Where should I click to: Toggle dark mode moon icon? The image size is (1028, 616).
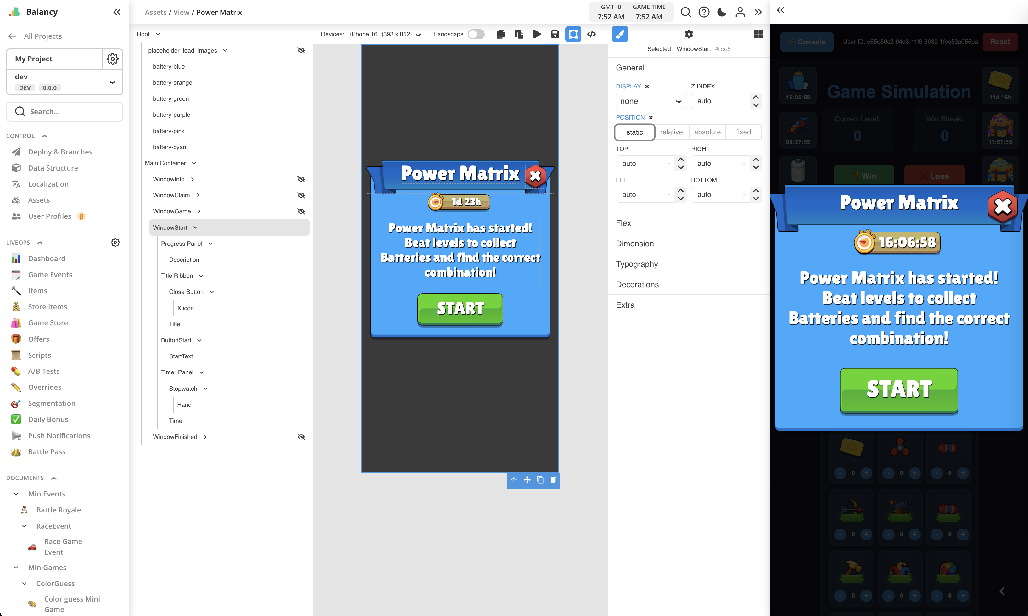[x=722, y=12]
